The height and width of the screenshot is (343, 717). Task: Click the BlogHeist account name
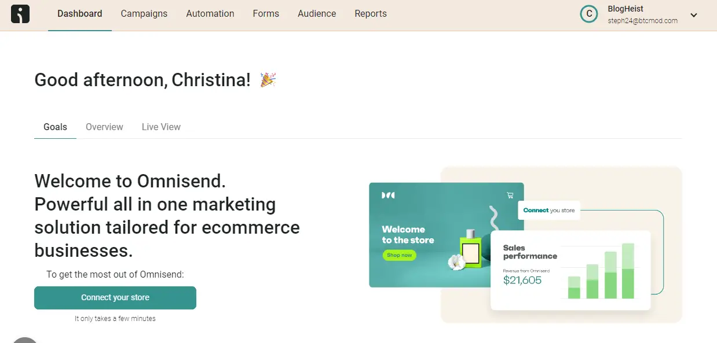pyautogui.click(x=625, y=9)
